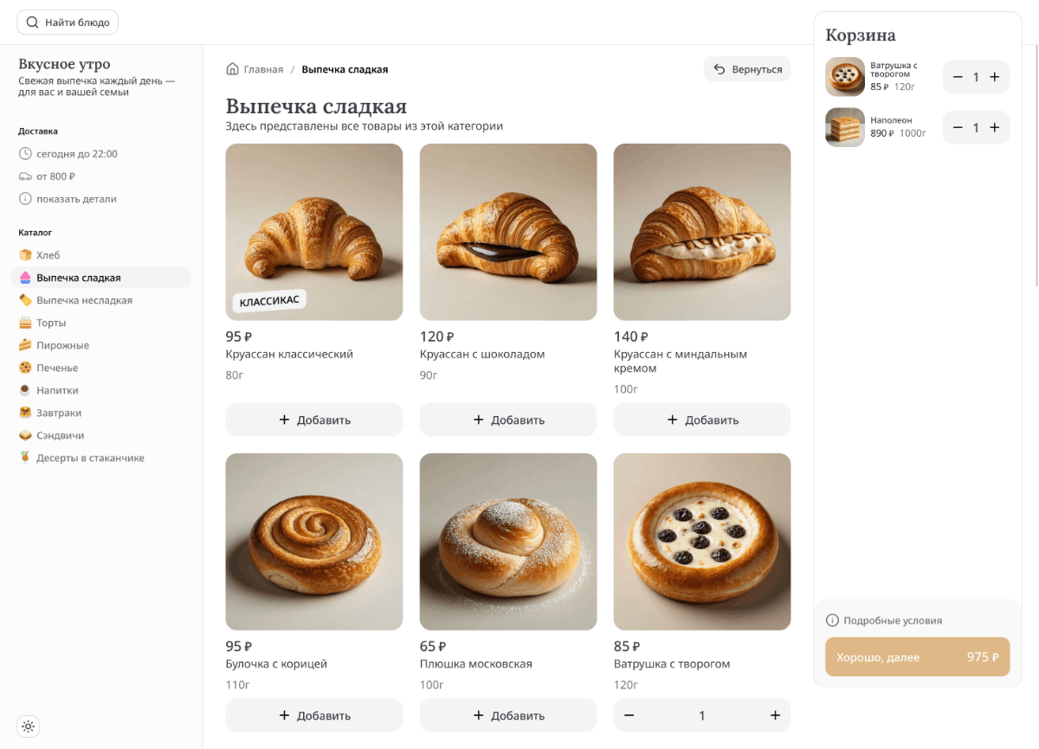Click the Вернуться back button
The width and height of the screenshot is (1039, 749).
[x=747, y=69]
